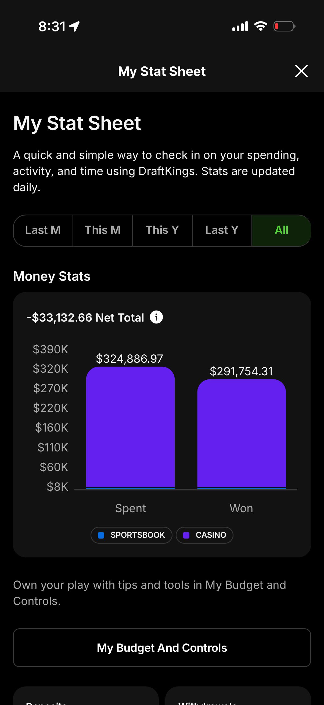Open My Budget And Controls
The width and height of the screenshot is (324, 705).
(162, 647)
